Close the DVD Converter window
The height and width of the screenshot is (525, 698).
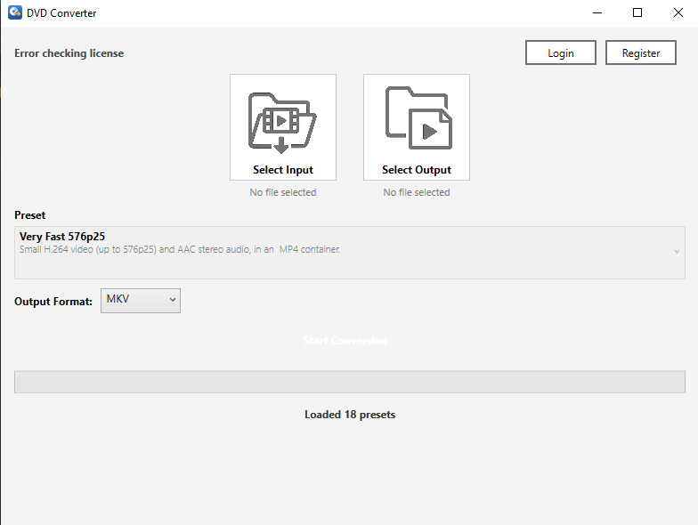pos(678,12)
